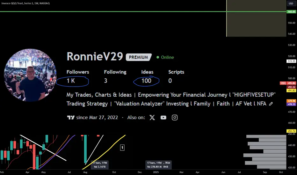Screen dimensions: 297x175
Task: Click the Aug label on time axis
Action: (85, 172)
